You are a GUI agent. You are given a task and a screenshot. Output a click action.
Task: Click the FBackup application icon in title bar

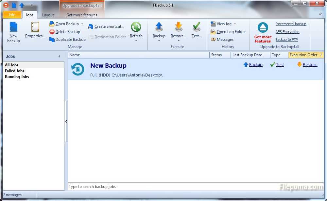click(x=6, y=5)
